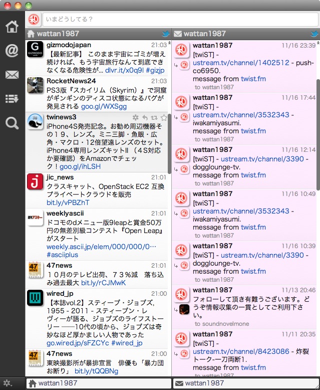Open the bit.ly/rCJMwK link
This screenshot has height=390, width=320.
(103, 283)
